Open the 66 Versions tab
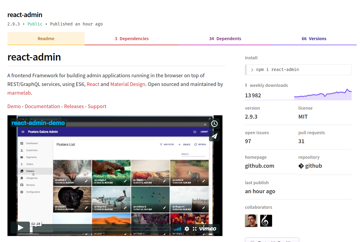This screenshot has width=360, height=242. click(314, 39)
